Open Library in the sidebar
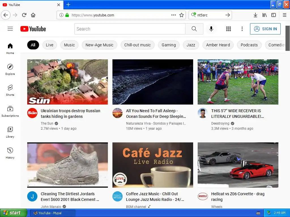The height and width of the screenshot is (217, 290). (10, 132)
